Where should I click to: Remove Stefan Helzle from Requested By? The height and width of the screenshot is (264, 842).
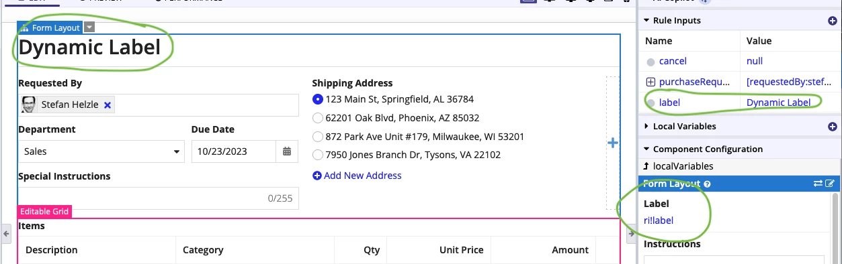(x=108, y=105)
